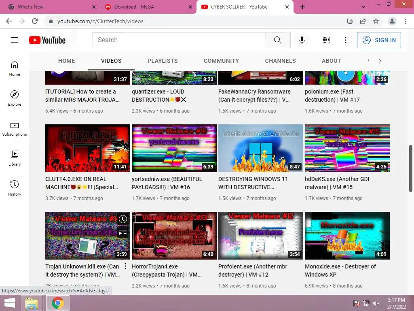Image resolution: width=414 pixels, height=311 pixels.
Task: Open Library in the sidebar
Action: pos(15,158)
